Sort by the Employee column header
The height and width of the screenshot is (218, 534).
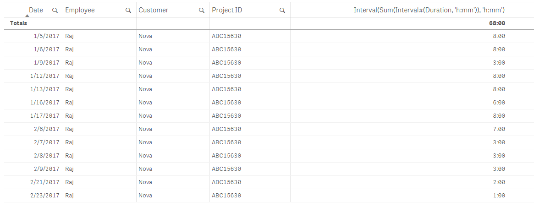pyautogui.click(x=80, y=10)
